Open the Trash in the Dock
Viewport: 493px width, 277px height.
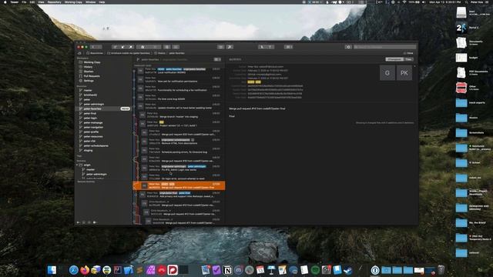[441, 270]
